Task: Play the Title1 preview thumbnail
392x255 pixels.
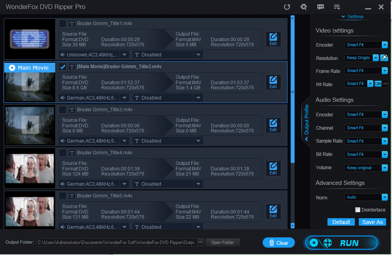Action: coord(30,39)
